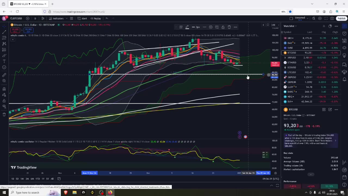Open BTCUSD details grid icon

tap(324, 109)
